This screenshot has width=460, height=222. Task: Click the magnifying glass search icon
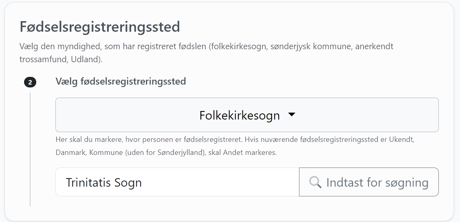[315, 182]
